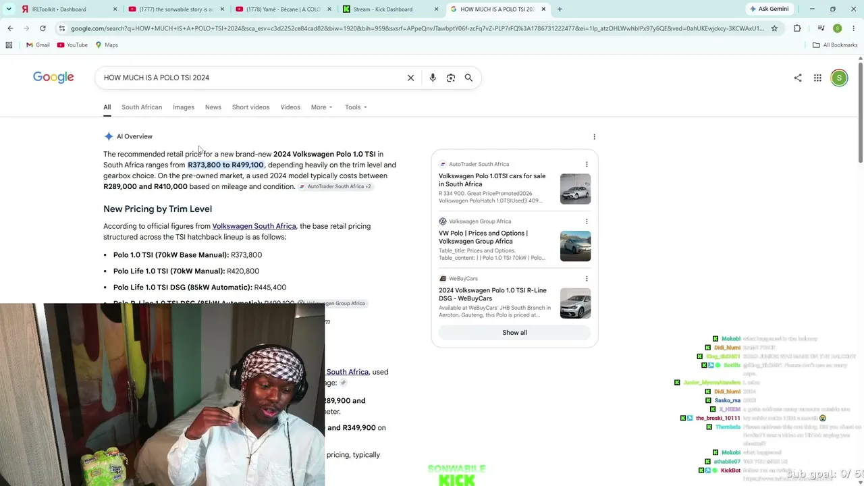This screenshot has height=486, width=864.
Task: Select the Images search filter
Action: pyautogui.click(x=184, y=107)
